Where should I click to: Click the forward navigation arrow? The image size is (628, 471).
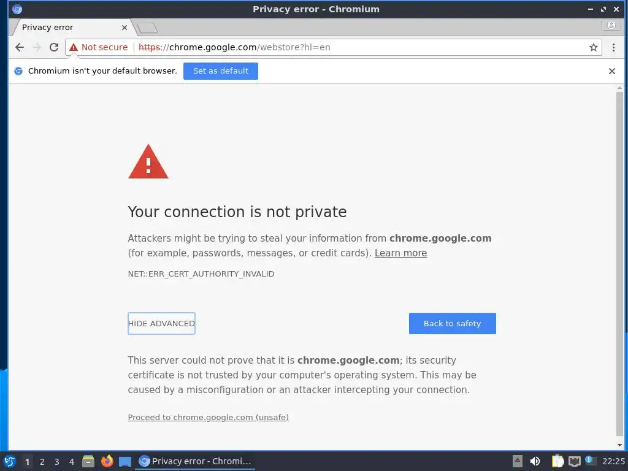pyautogui.click(x=37, y=47)
